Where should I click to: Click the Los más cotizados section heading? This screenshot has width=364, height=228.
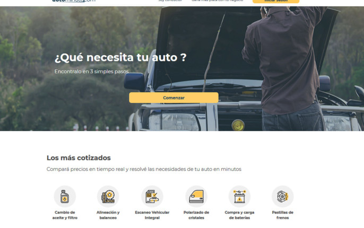[x=79, y=157]
